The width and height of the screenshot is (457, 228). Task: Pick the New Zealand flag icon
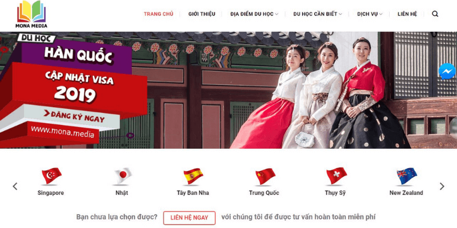[x=407, y=176]
